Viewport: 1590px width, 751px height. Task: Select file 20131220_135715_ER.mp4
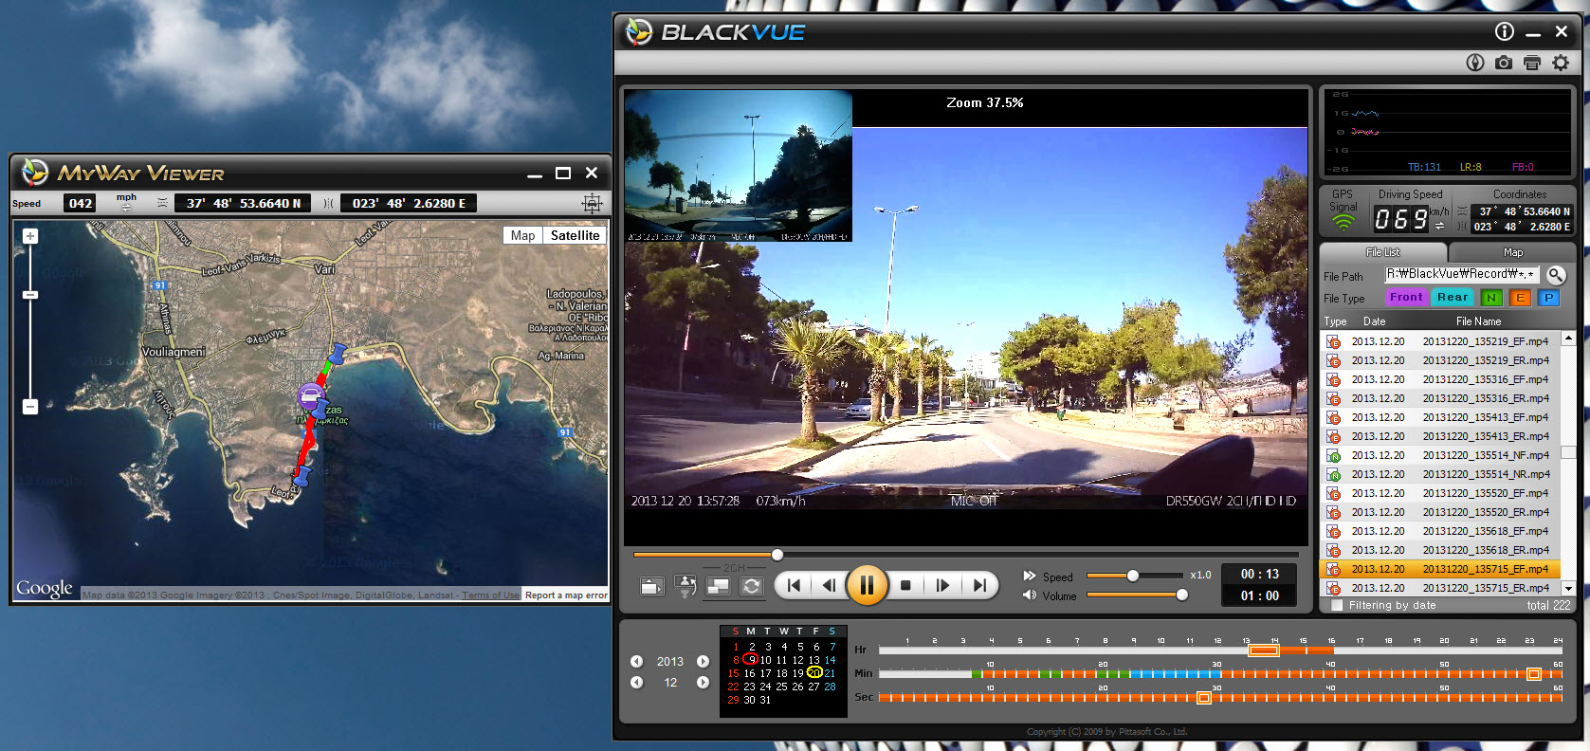[x=1440, y=588]
